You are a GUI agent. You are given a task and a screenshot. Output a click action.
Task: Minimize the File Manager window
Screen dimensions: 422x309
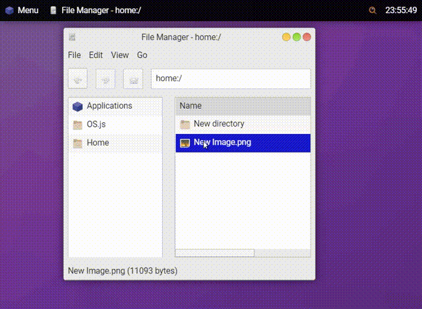coord(286,37)
